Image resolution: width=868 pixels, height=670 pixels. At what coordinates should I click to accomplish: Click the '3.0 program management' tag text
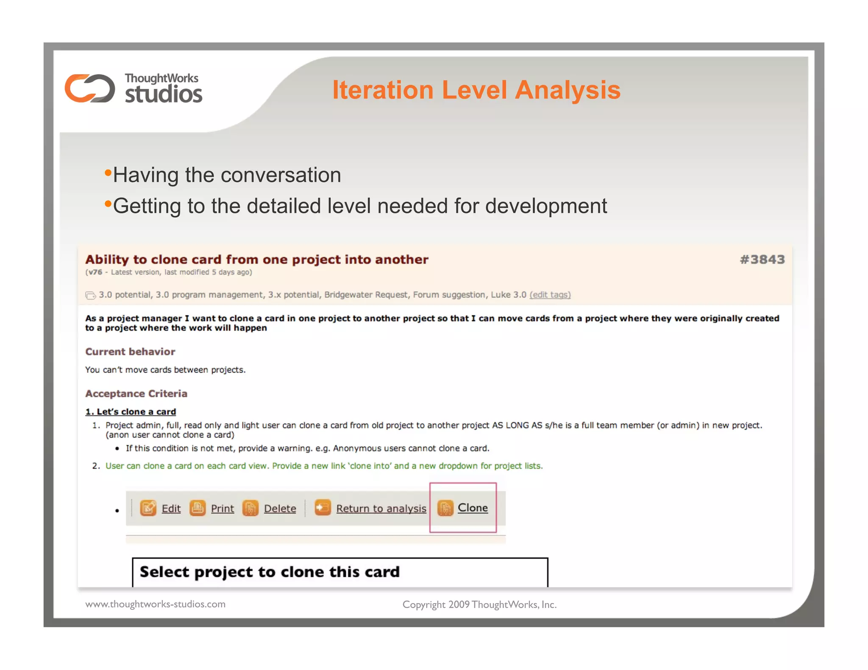(x=209, y=295)
